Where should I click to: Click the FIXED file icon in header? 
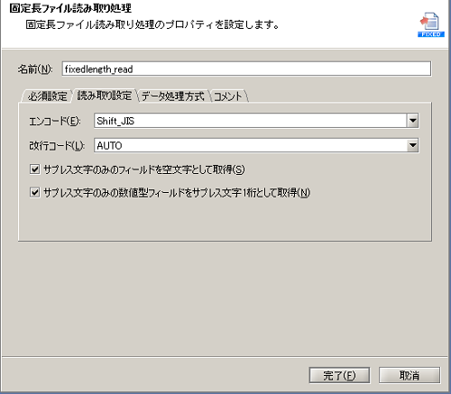coord(431,24)
